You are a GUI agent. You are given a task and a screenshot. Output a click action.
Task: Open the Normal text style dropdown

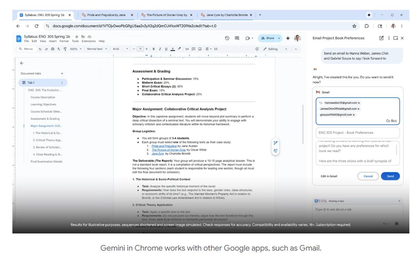pos(97,49)
